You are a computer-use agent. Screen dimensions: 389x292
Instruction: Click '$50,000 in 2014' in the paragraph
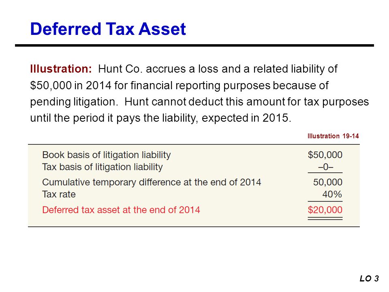coord(71,86)
